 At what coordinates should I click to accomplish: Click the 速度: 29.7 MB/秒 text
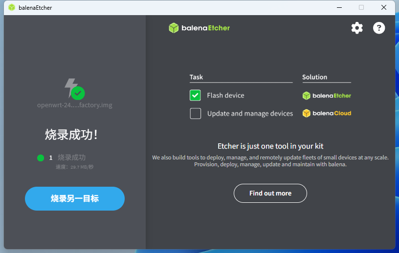click(x=74, y=167)
